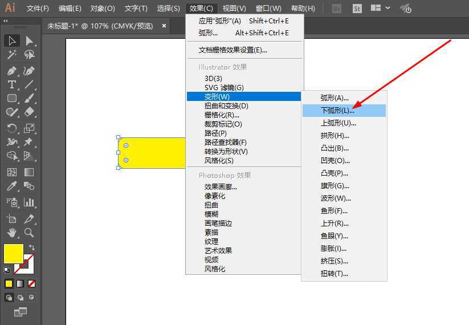Apply Gradient mode button
This screenshot has width=469, height=325.
pyautogui.click(x=20, y=283)
